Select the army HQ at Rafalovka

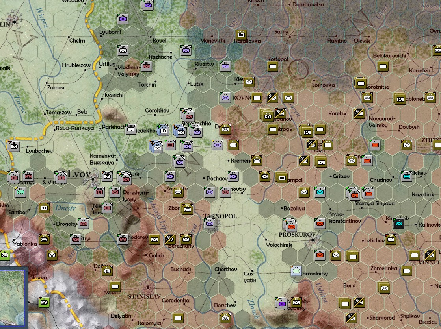coord(241,35)
